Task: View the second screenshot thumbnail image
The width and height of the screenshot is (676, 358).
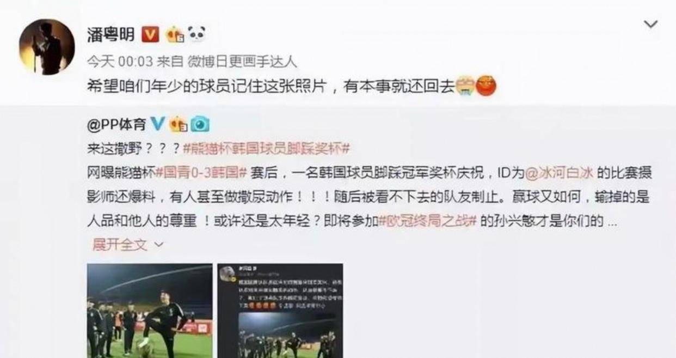Action: (280, 311)
